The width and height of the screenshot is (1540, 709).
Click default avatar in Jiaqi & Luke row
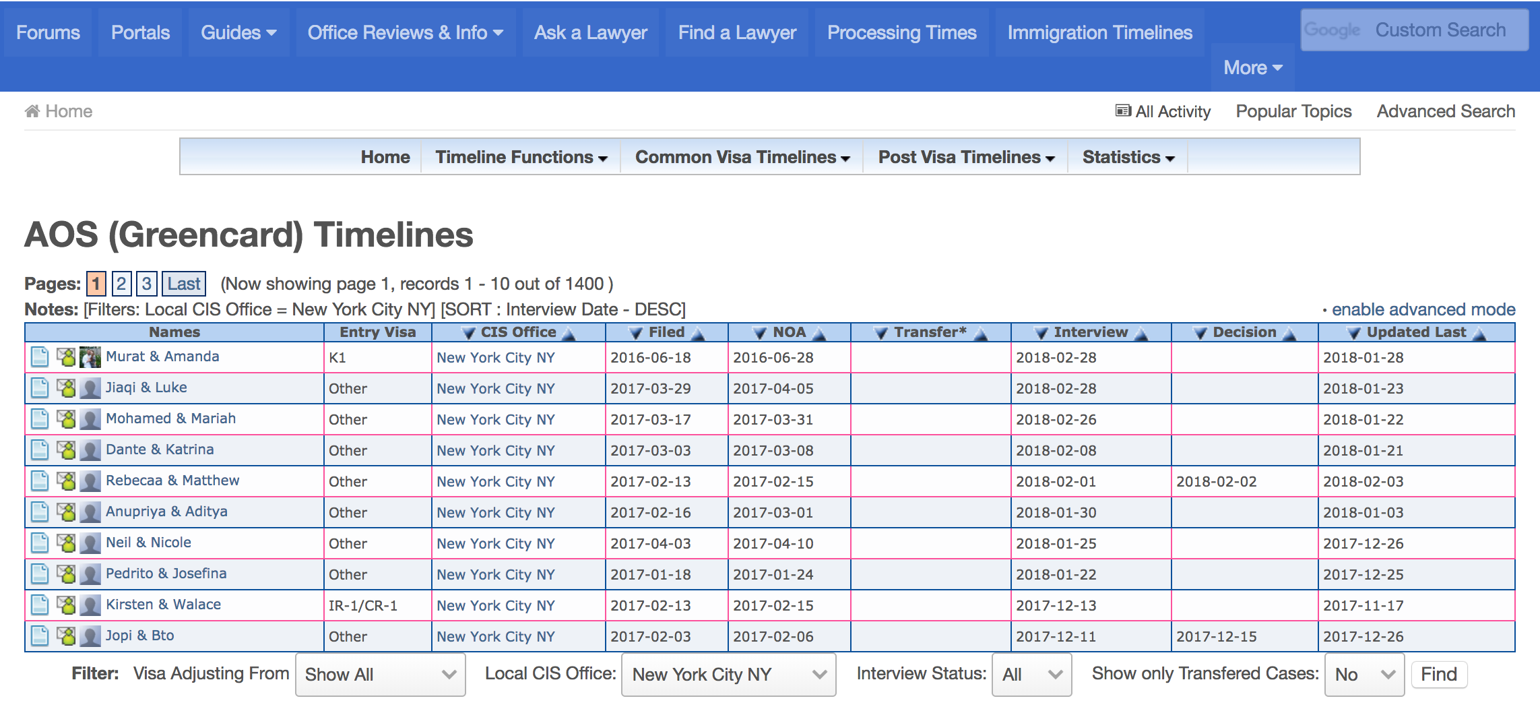coord(90,388)
